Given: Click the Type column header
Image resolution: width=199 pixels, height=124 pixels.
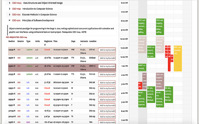Looking at the screenshot, I should (x=28, y=41).
